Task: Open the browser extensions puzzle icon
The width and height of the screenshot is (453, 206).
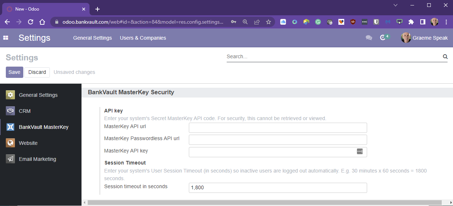Action: (411, 22)
